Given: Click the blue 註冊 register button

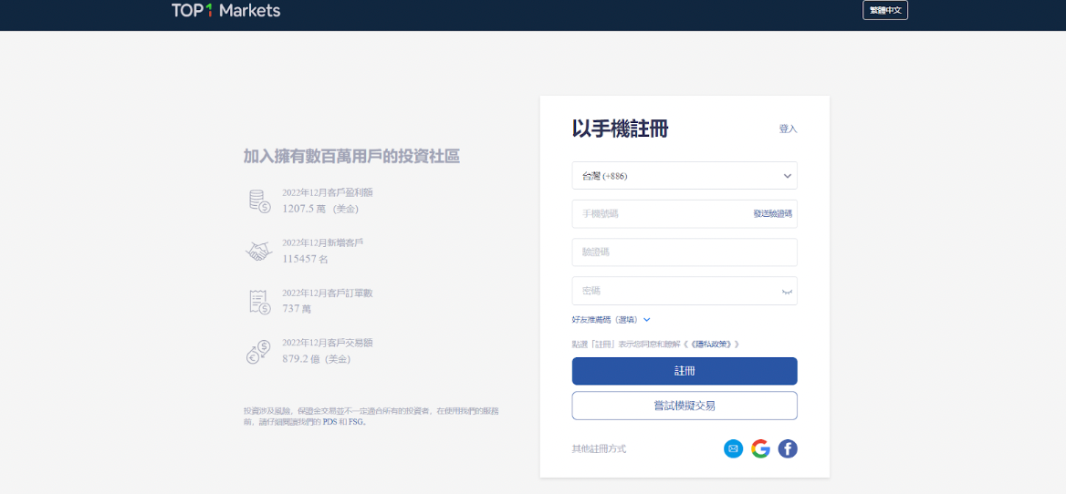Looking at the screenshot, I should (685, 371).
